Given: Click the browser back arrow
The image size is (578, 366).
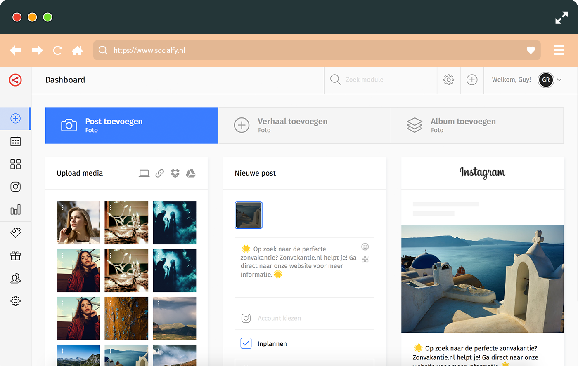Looking at the screenshot, I should (x=15, y=50).
